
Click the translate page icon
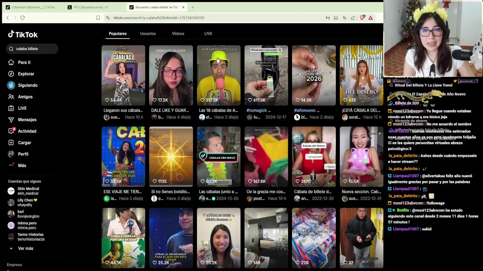point(344,18)
